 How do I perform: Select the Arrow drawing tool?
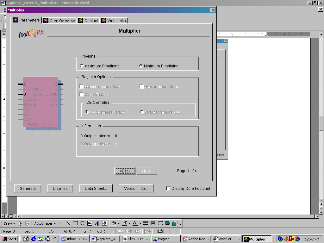68,223
